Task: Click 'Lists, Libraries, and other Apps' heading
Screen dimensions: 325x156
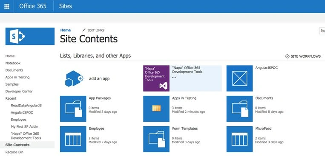Action: [x=95, y=56]
